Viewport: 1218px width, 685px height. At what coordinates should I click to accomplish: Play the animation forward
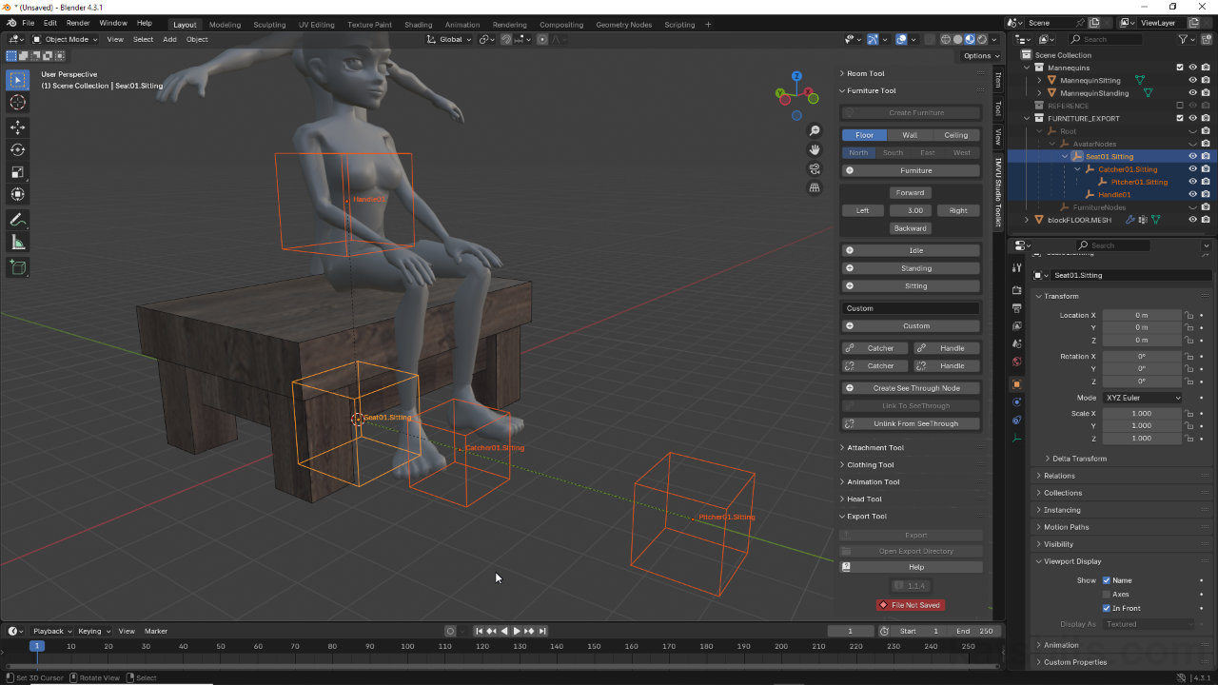517,631
